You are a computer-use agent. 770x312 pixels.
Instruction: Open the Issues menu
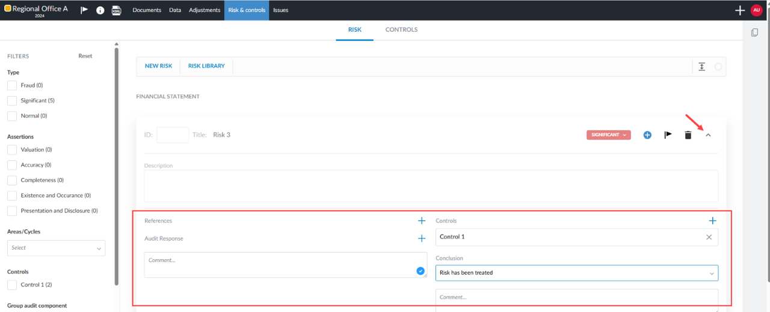pos(280,10)
